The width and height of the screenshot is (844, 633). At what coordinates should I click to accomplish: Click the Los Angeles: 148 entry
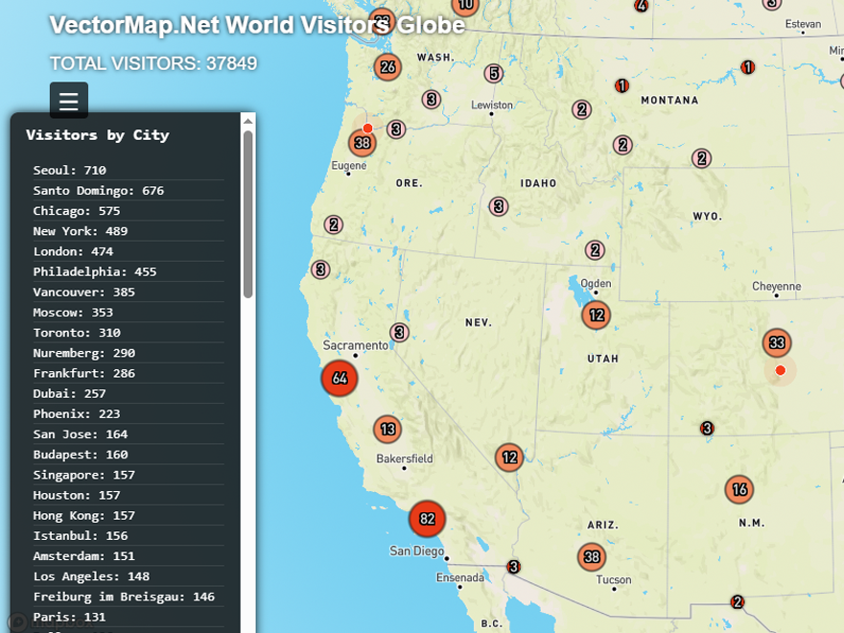coord(91,576)
